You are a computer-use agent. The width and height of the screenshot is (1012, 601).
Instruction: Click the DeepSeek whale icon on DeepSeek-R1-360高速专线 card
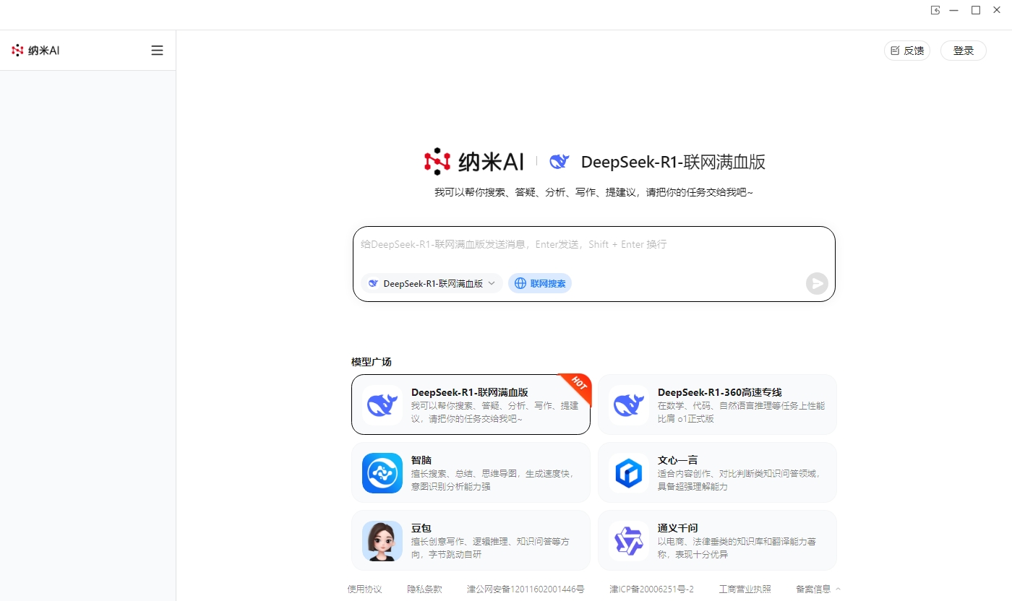point(628,405)
